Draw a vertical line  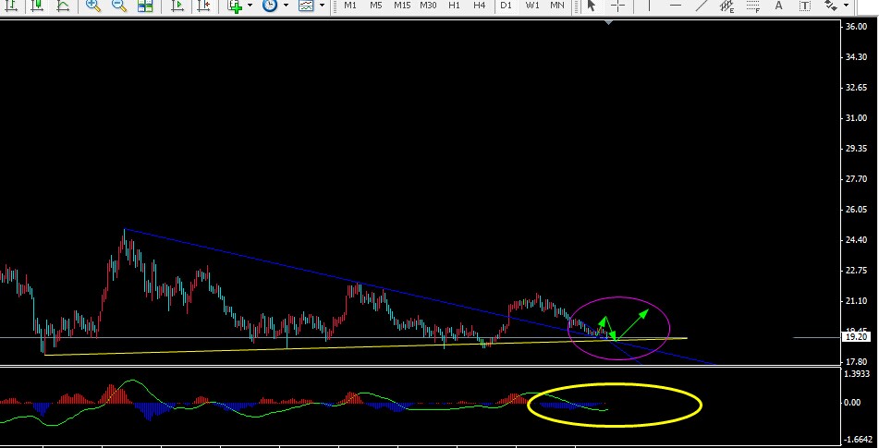click(x=649, y=6)
